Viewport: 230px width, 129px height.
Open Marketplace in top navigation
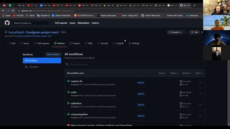click(x=83, y=23)
